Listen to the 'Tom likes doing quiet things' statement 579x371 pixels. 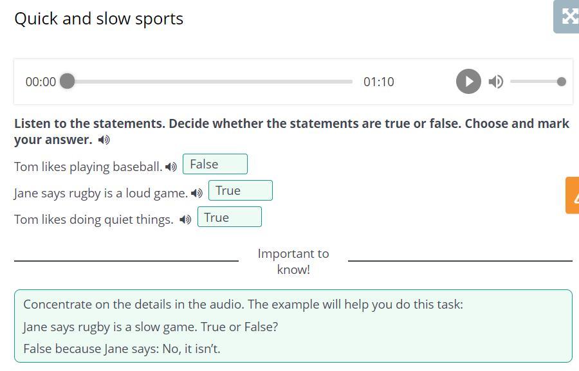pos(185,220)
